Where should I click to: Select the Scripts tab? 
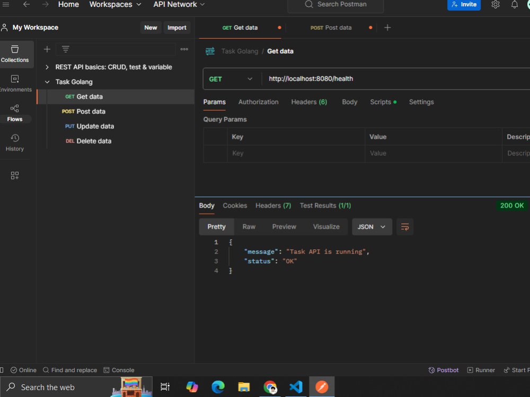pyautogui.click(x=383, y=102)
